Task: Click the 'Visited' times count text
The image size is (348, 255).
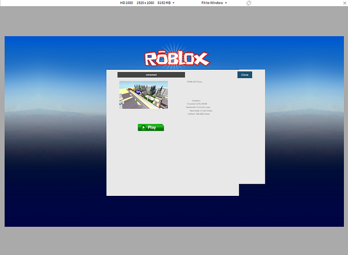Action: click(198, 114)
